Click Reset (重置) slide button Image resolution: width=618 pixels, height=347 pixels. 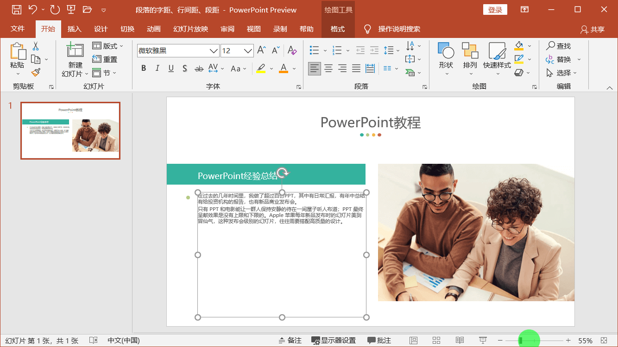[x=105, y=59]
